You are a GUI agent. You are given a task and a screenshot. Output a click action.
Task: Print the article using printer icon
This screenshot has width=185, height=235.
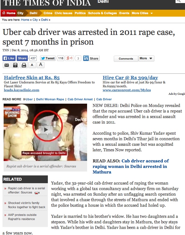coord(24,65)
